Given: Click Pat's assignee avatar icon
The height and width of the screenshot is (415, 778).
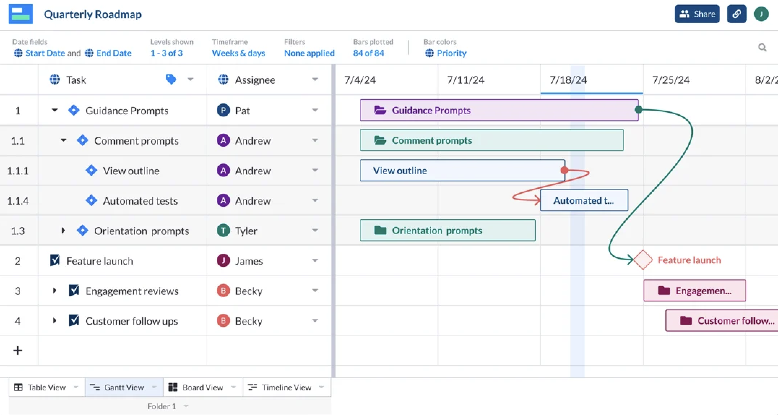Looking at the screenshot, I should (x=223, y=110).
